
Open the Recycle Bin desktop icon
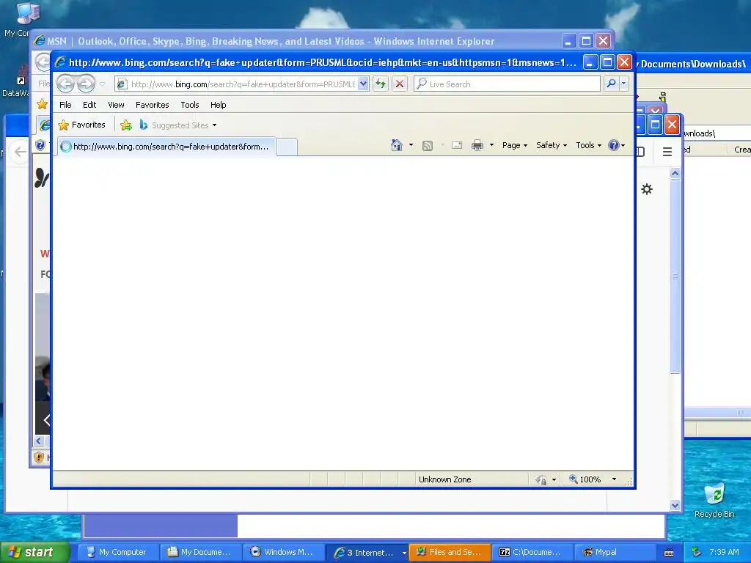coord(714,500)
